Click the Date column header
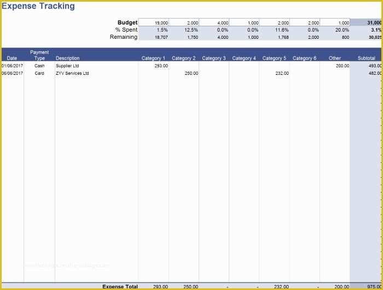The height and width of the screenshot is (290, 383). point(12,58)
